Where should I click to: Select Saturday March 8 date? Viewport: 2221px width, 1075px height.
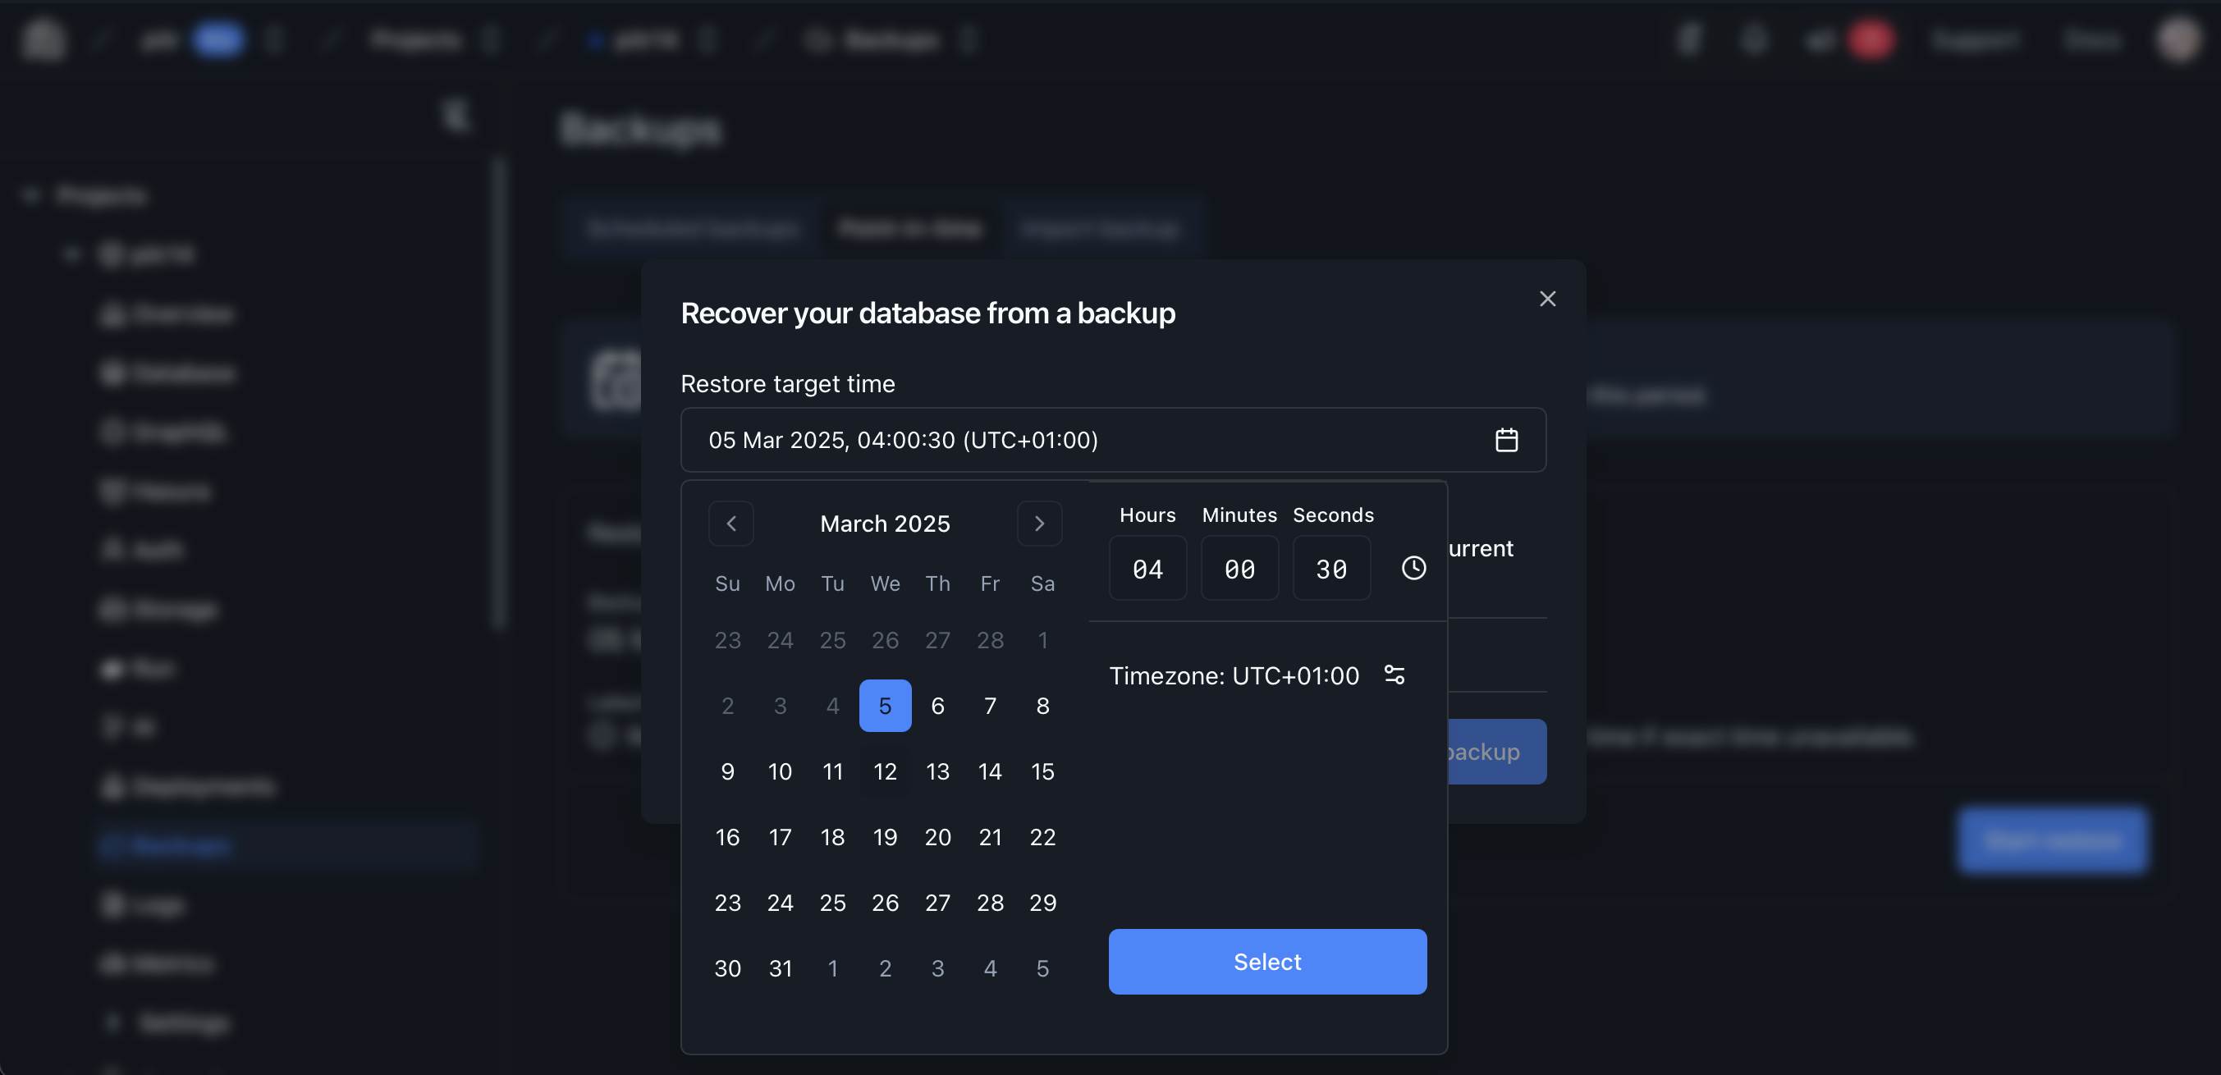1042,706
